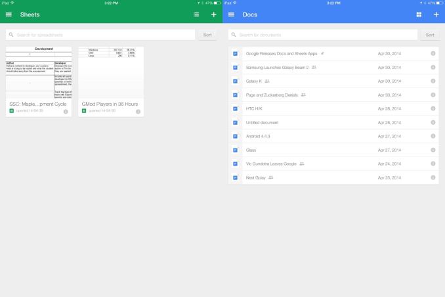The width and height of the screenshot is (445, 297).
Task: Tap the Sheets window battery indicator
Action: pos(217,3)
